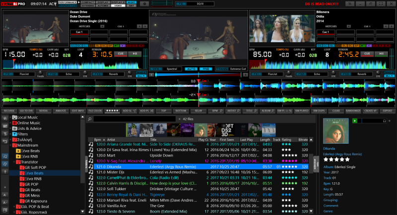
Task: Toggle left deck SINGLE effects mode
Action: coord(141,72)
